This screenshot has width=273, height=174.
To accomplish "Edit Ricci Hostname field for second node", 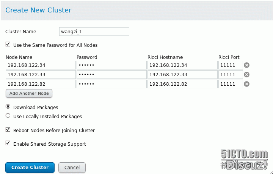I will (x=182, y=75).
